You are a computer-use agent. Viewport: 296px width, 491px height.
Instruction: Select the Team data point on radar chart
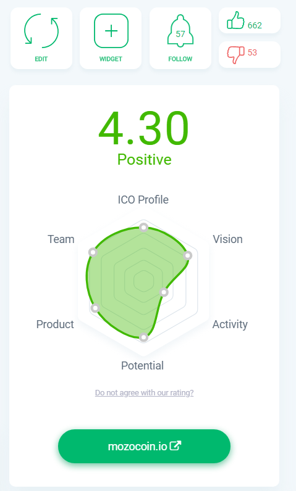[x=93, y=252]
